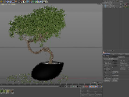Open the Object Manager File menu
Viewport: 129px width, 97px height.
click(x=105, y=1)
